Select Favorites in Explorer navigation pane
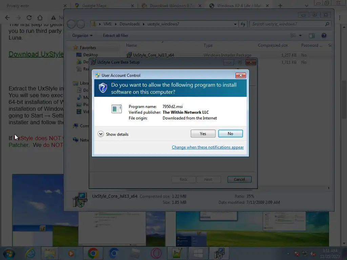This screenshot has width=347, height=260. pos(88,47)
